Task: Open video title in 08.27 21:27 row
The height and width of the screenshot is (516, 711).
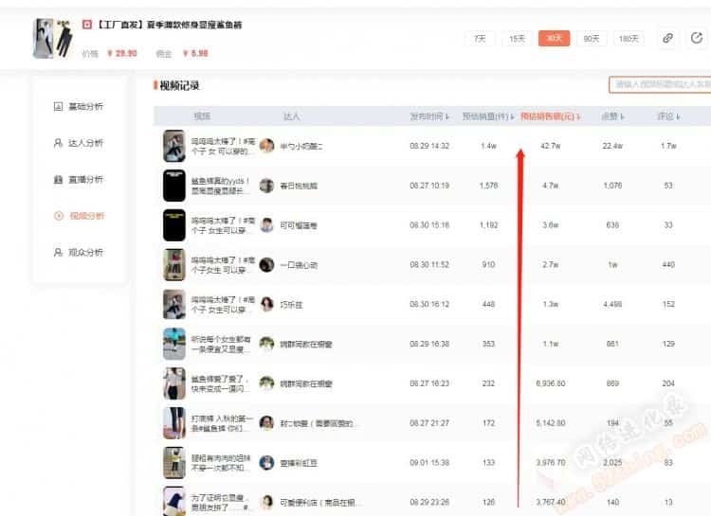Action: 222,423
